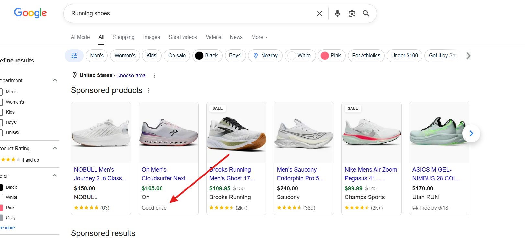525x238 pixels.
Task: Open search by image camera icon
Action: click(352, 13)
